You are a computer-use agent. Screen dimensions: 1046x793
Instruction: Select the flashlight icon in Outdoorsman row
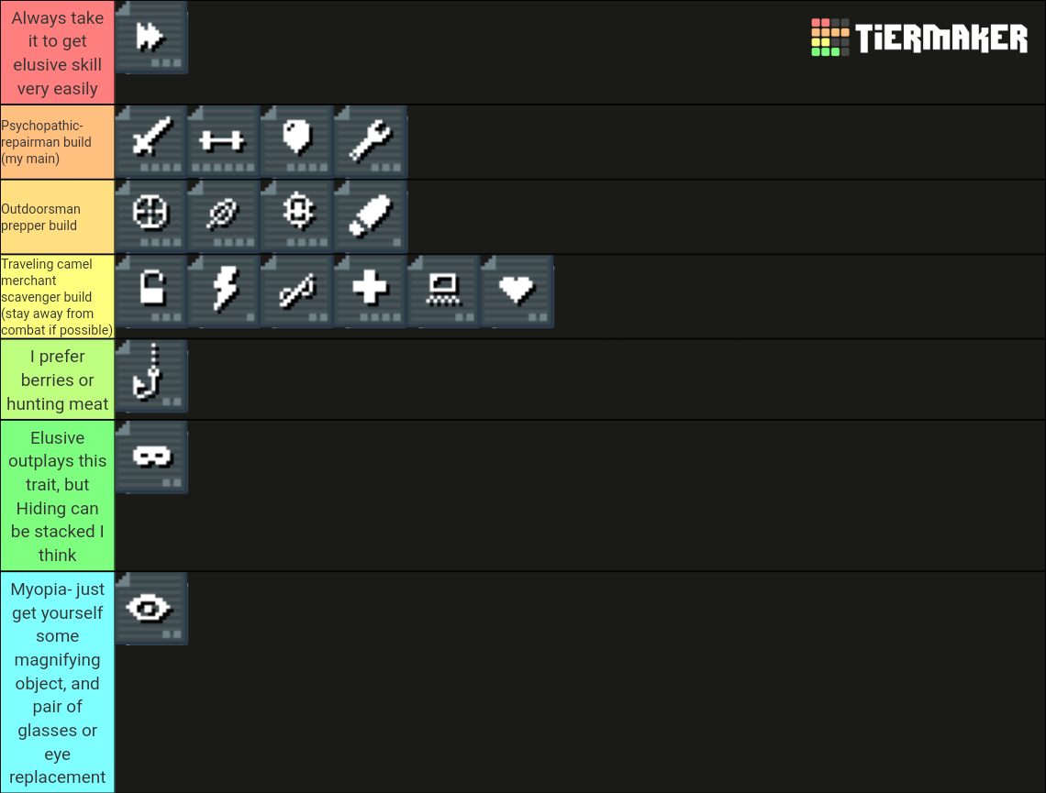click(370, 215)
